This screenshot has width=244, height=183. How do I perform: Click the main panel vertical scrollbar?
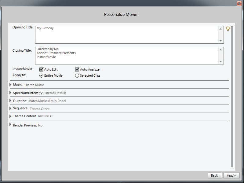[x=232, y=97]
